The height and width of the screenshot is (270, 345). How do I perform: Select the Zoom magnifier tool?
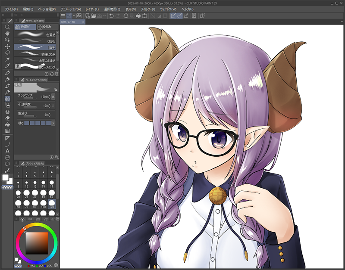click(7, 27)
